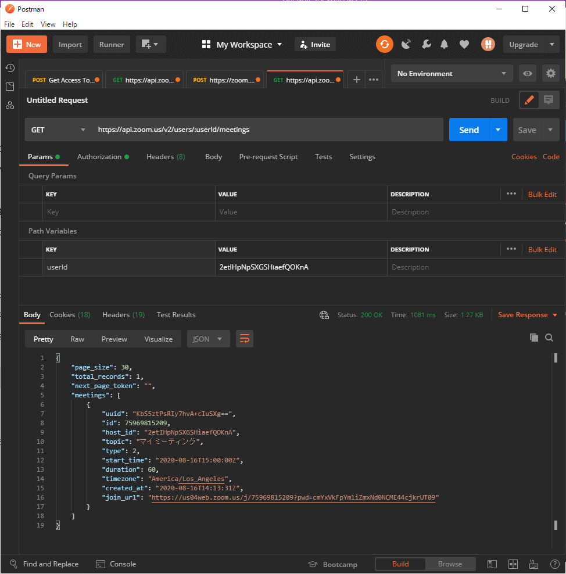Open Bootcamp in status bar

(x=333, y=564)
